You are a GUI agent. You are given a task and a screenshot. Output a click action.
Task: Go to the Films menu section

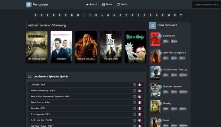pos(107,4)
